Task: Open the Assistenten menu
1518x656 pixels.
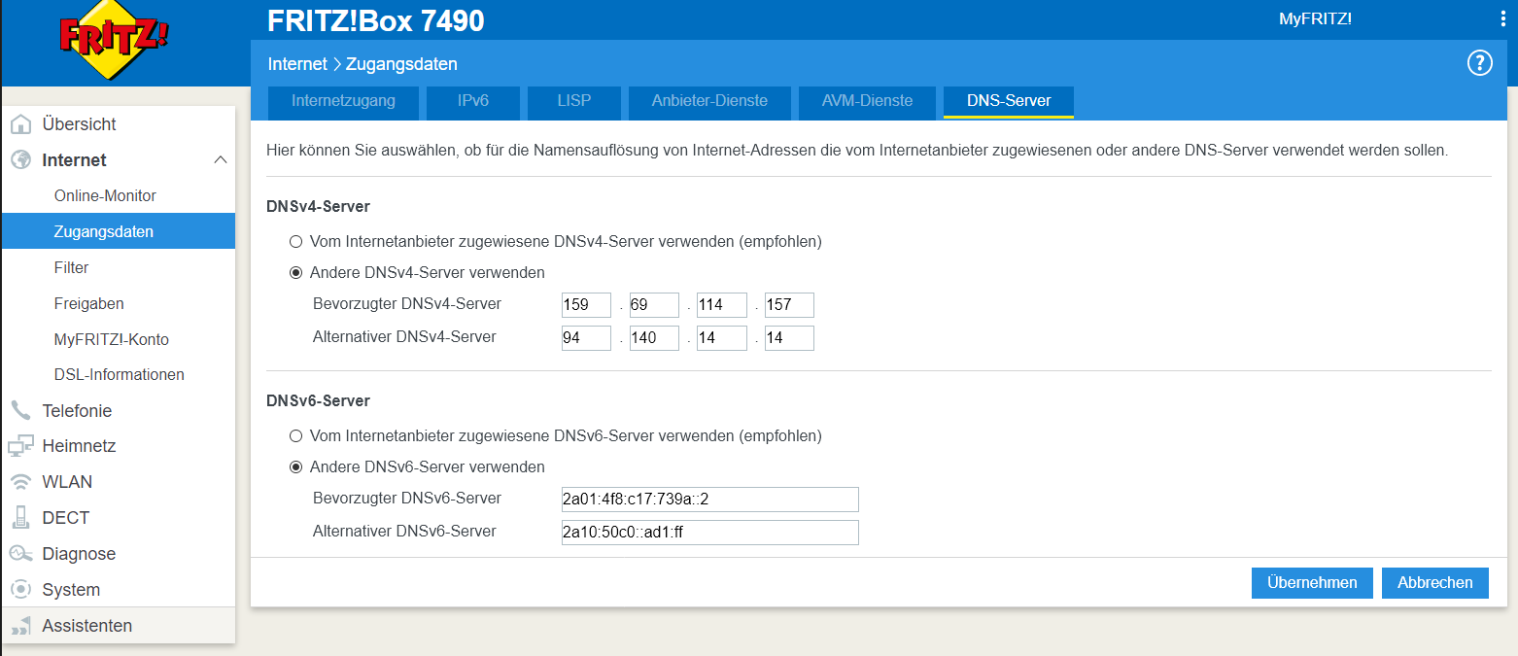Action: 118,626
